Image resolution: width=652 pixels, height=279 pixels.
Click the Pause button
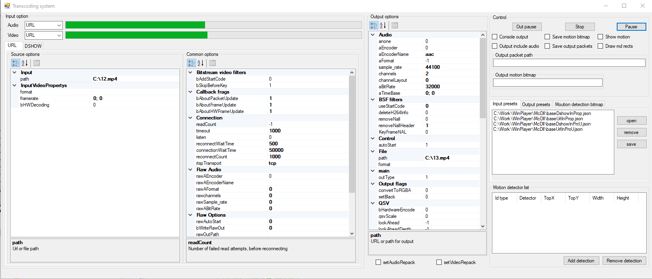(631, 27)
